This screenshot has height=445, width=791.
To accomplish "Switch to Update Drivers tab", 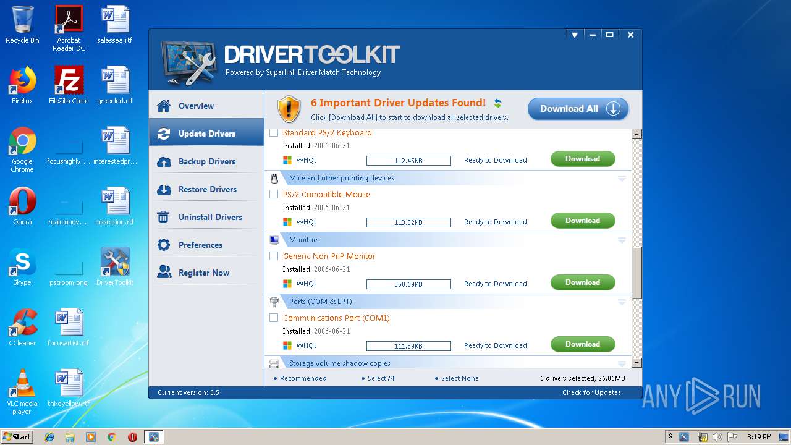I will pos(206,133).
